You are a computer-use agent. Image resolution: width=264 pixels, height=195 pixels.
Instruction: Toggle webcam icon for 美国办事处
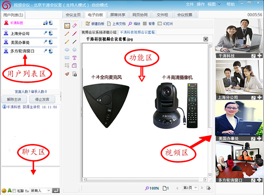[51, 42]
